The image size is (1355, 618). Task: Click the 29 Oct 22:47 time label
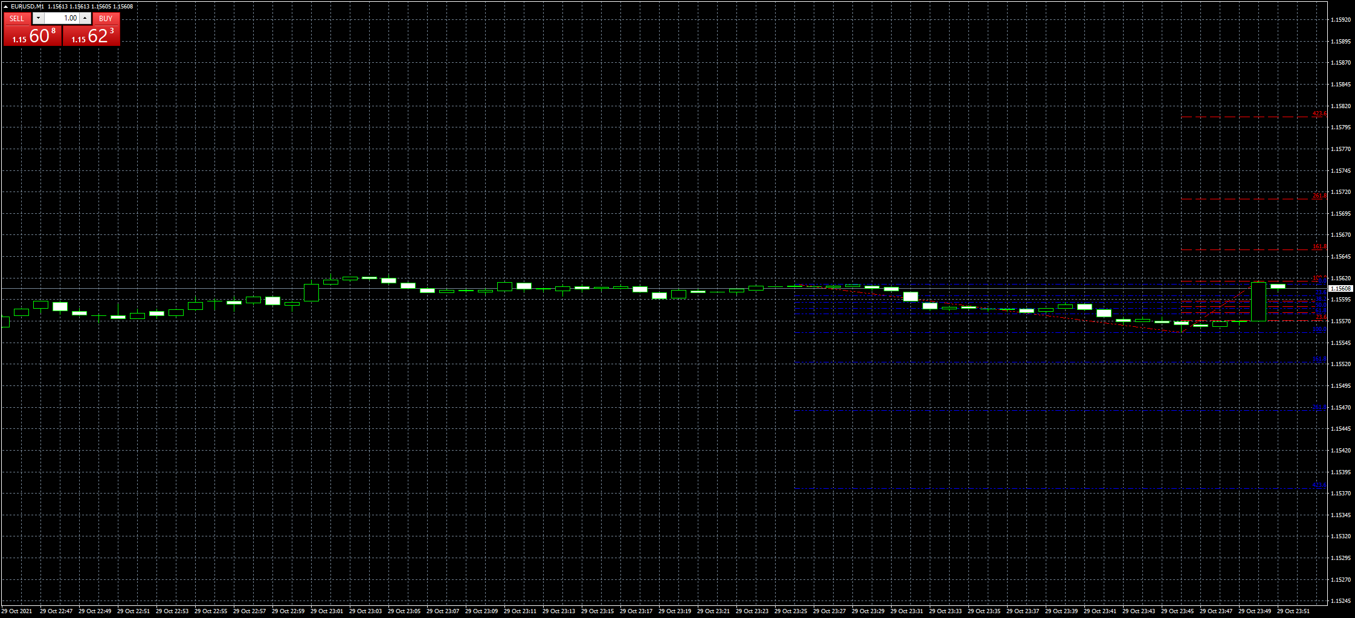coord(56,611)
